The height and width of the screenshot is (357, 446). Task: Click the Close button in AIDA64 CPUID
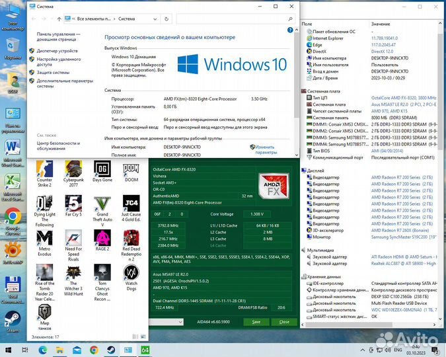(x=284, y=322)
